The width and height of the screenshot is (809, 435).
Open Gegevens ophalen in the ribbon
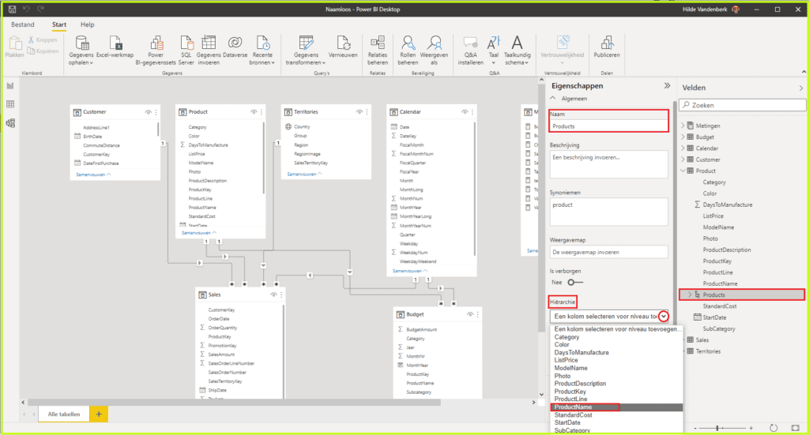(x=81, y=50)
